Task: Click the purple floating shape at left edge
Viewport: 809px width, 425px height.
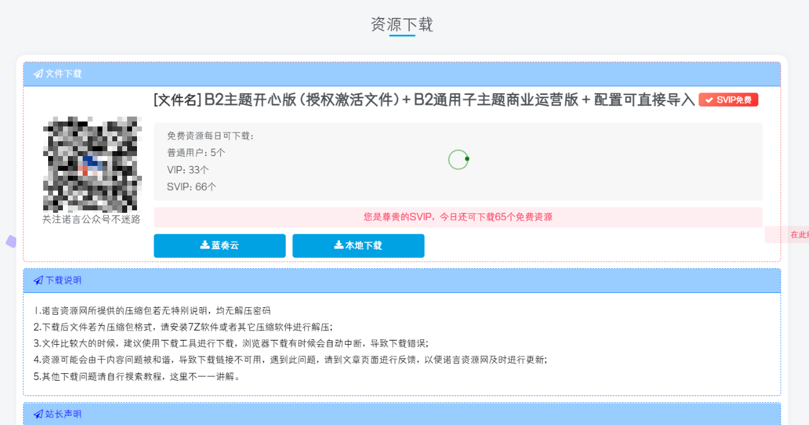Action: tap(10, 241)
